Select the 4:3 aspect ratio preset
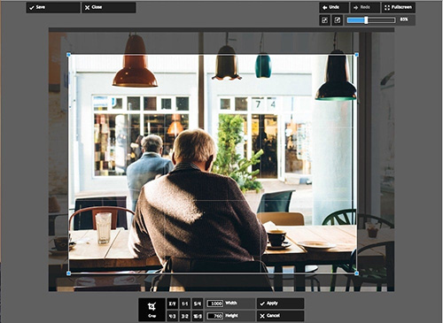Screen dimensions: 443x323 172,316
